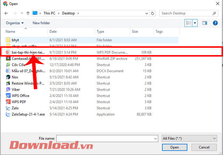The height and width of the screenshot is (155, 223).
Task: Select the Cốc Cốc shortcut icon
Action: tap(8, 65)
